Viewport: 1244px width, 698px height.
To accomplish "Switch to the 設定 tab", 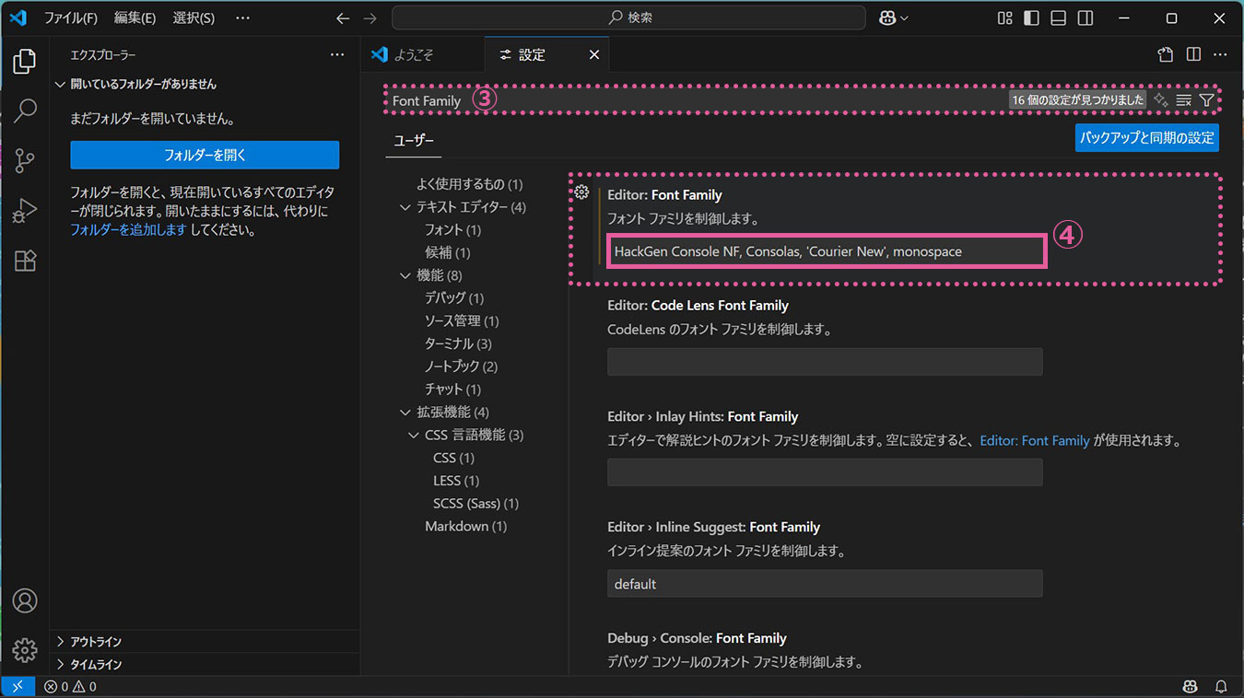I will (546, 55).
